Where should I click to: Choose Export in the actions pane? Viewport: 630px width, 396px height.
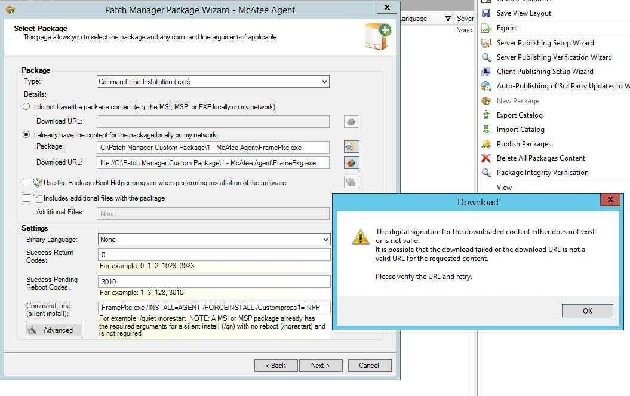pyautogui.click(x=506, y=28)
